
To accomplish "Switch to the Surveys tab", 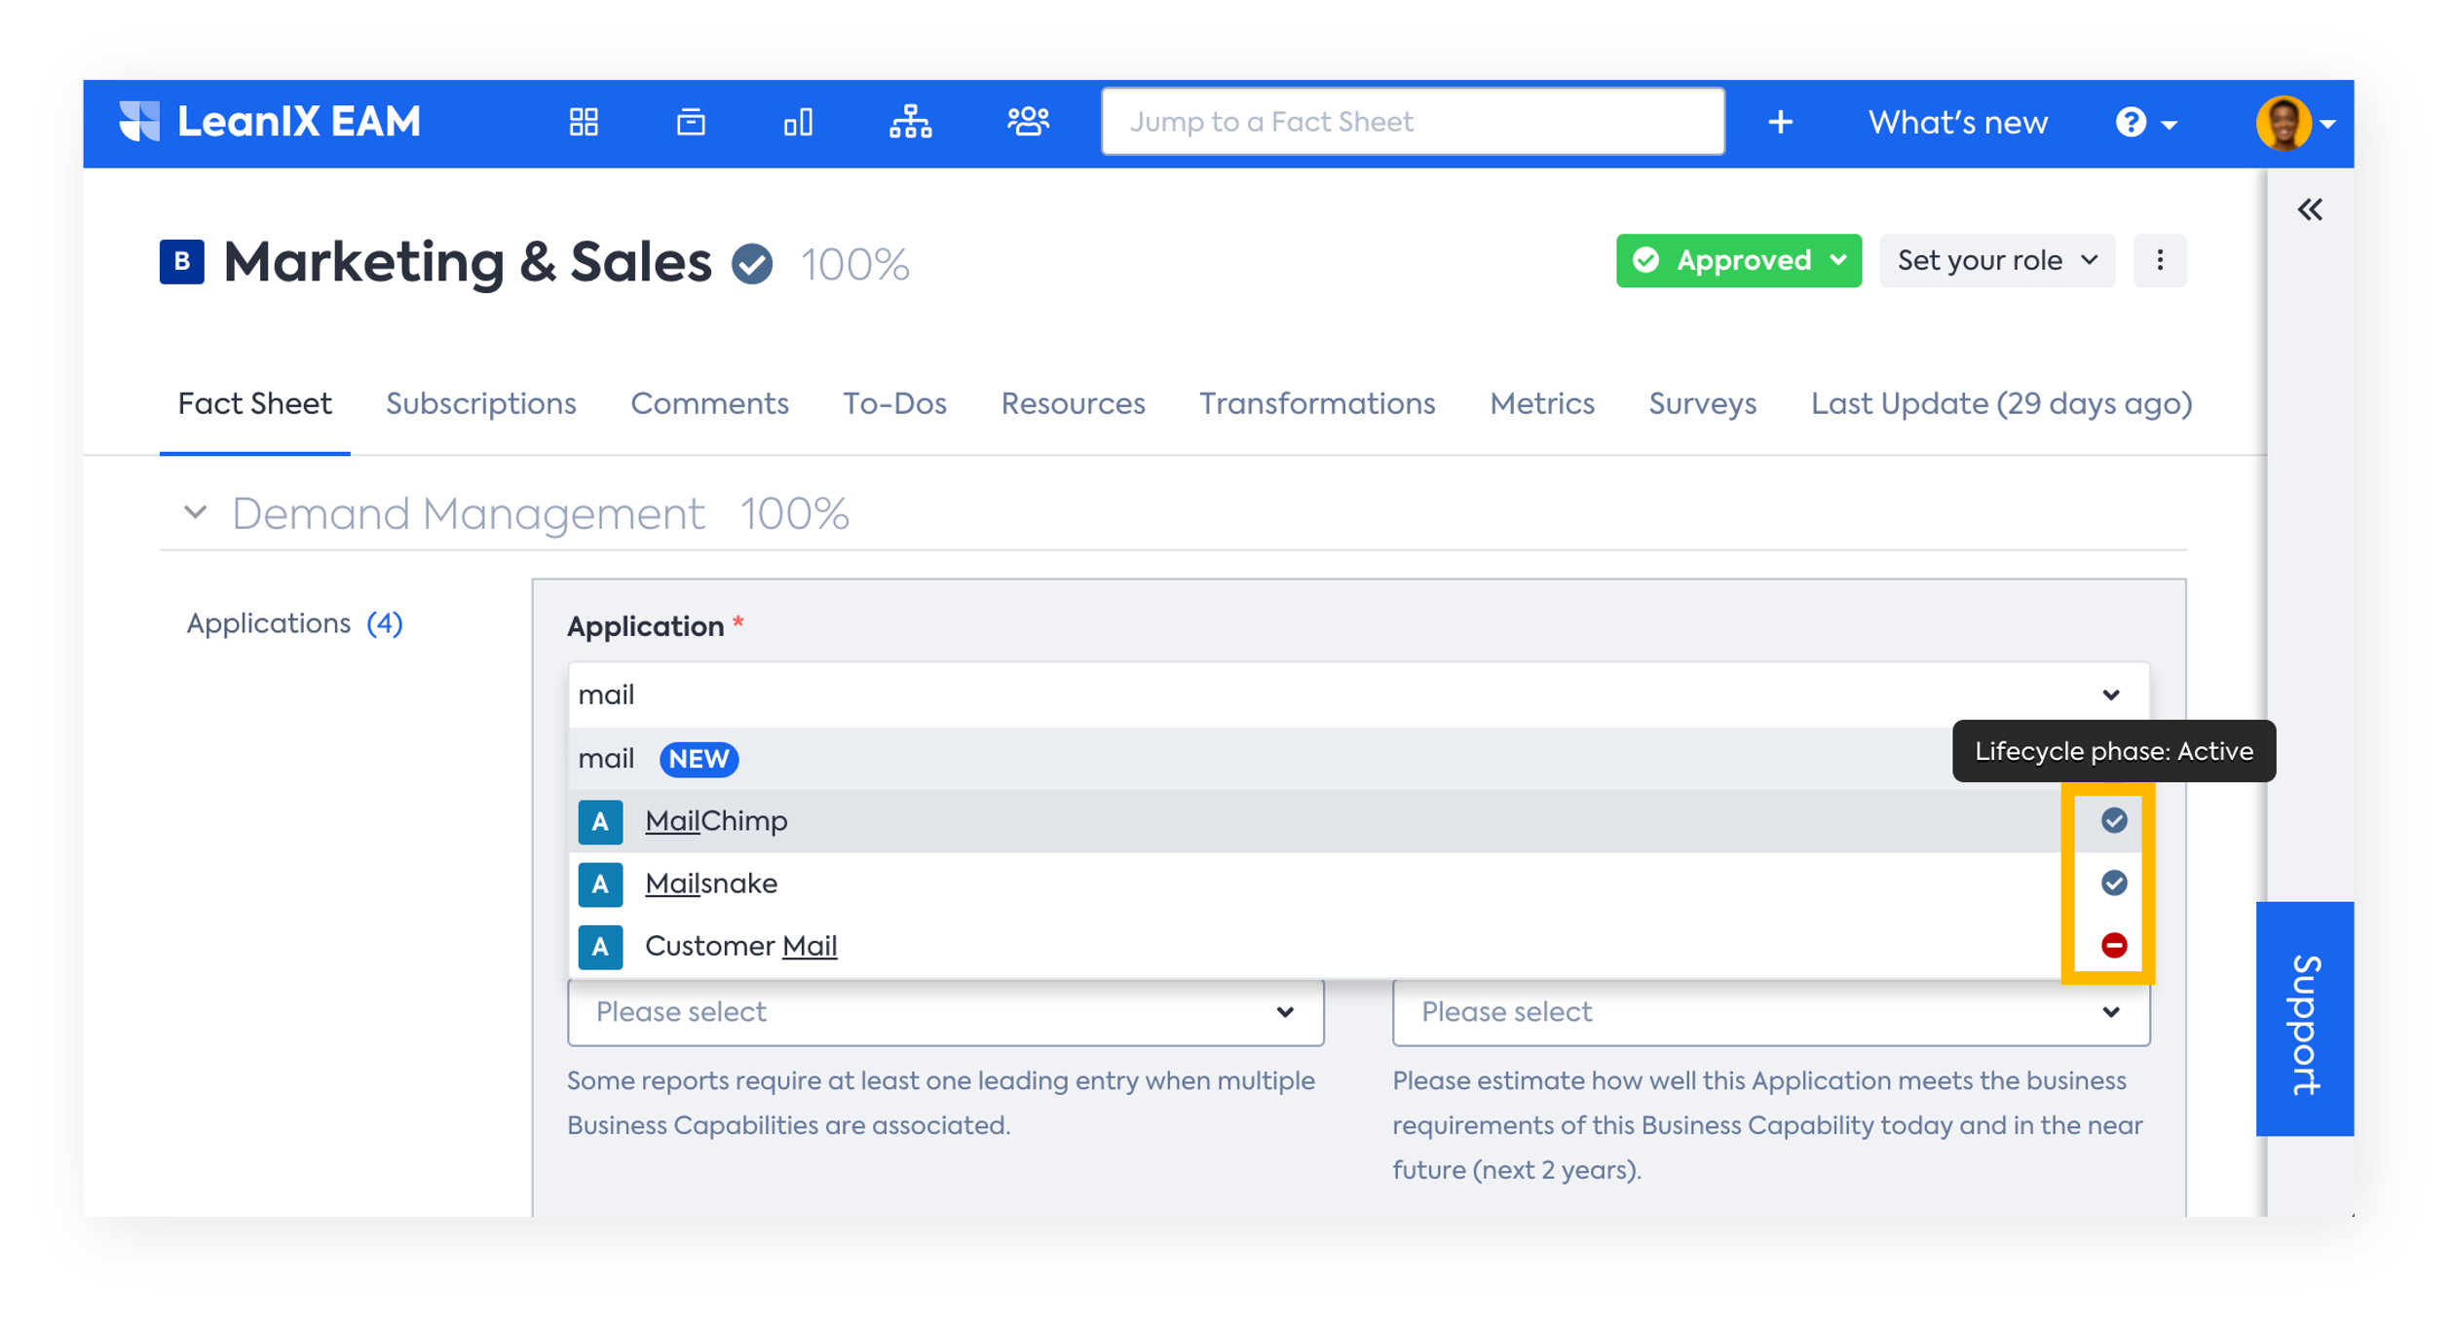I will [x=1702, y=403].
